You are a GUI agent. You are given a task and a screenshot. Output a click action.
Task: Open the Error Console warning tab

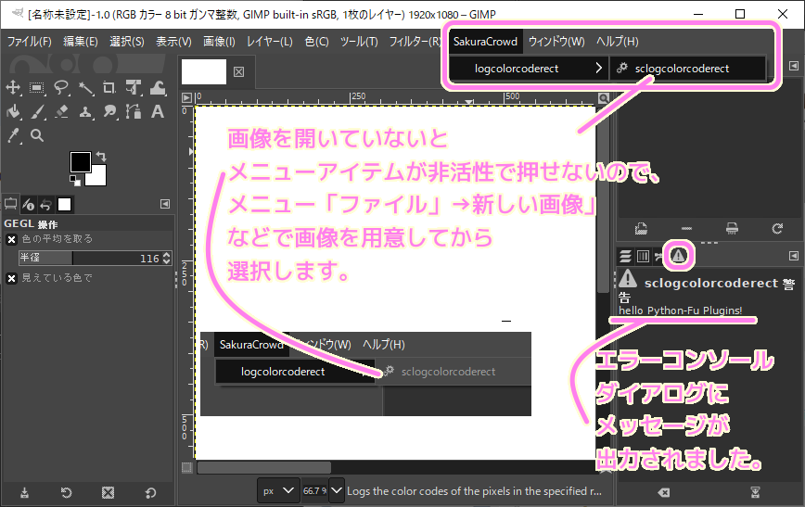[x=679, y=255]
